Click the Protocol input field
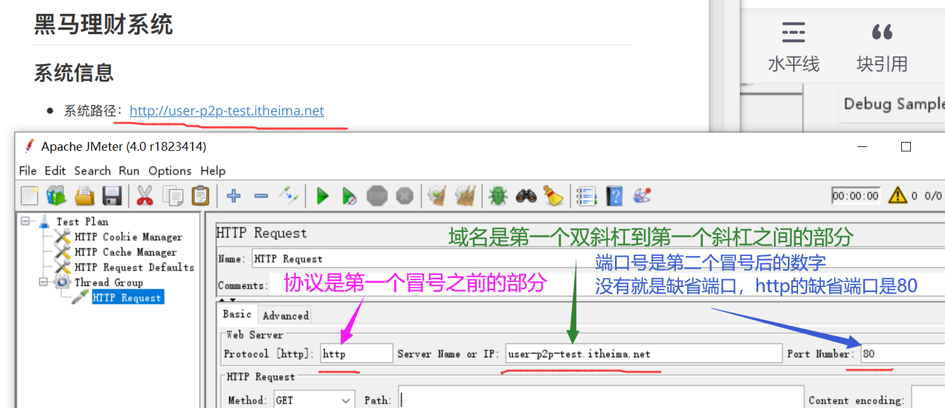945x408 pixels. [x=356, y=354]
